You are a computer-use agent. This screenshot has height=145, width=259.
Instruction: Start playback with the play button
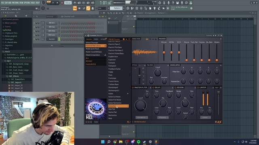[x=53, y=3]
